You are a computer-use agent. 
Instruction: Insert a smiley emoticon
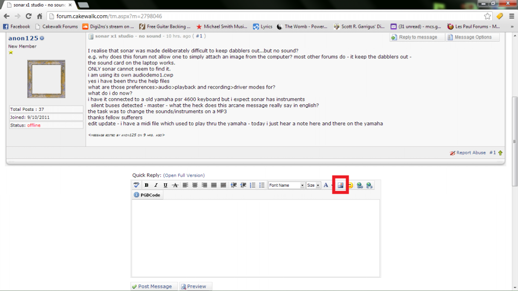tap(350, 185)
